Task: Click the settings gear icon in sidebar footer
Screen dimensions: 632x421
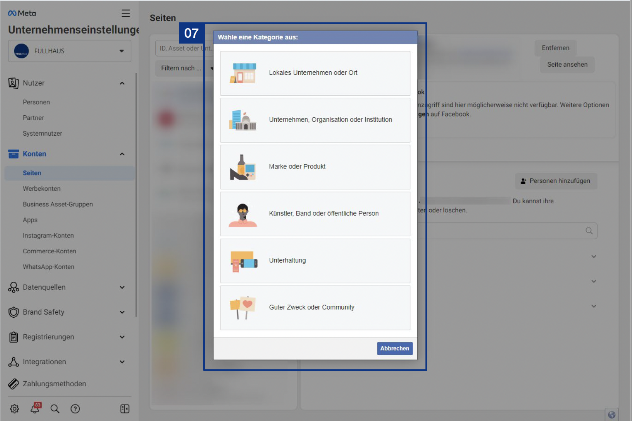Action: 15,409
